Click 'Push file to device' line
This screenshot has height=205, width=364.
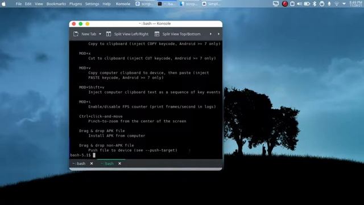133,150
